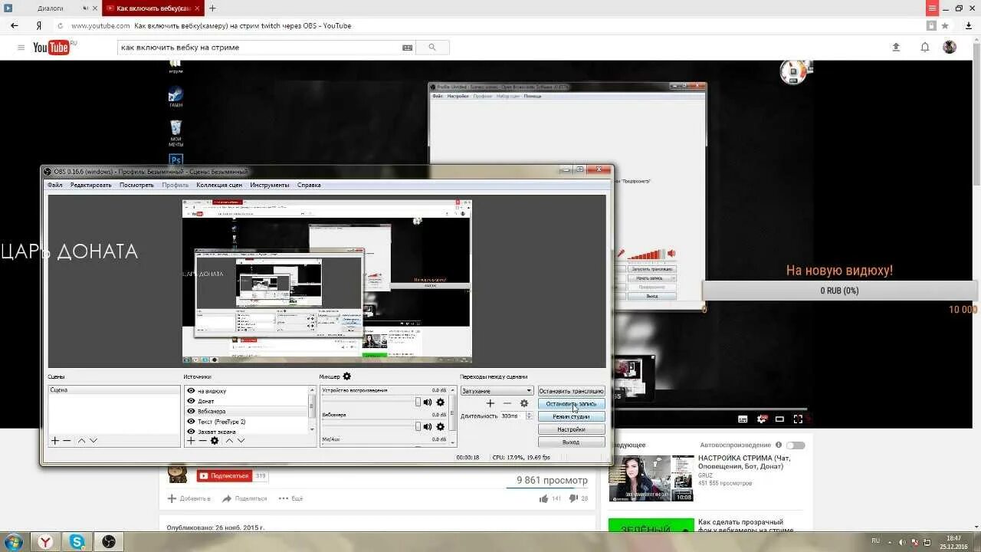Toggle visibility of 'на видюху' source
The height and width of the screenshot is (552, 981).
click(191, 391)
